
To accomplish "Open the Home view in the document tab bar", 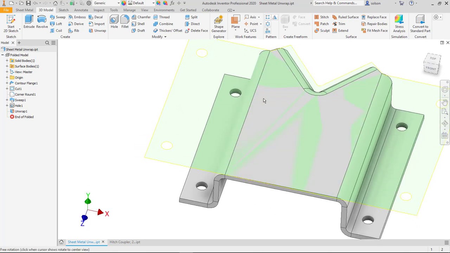I will point(61,242).
